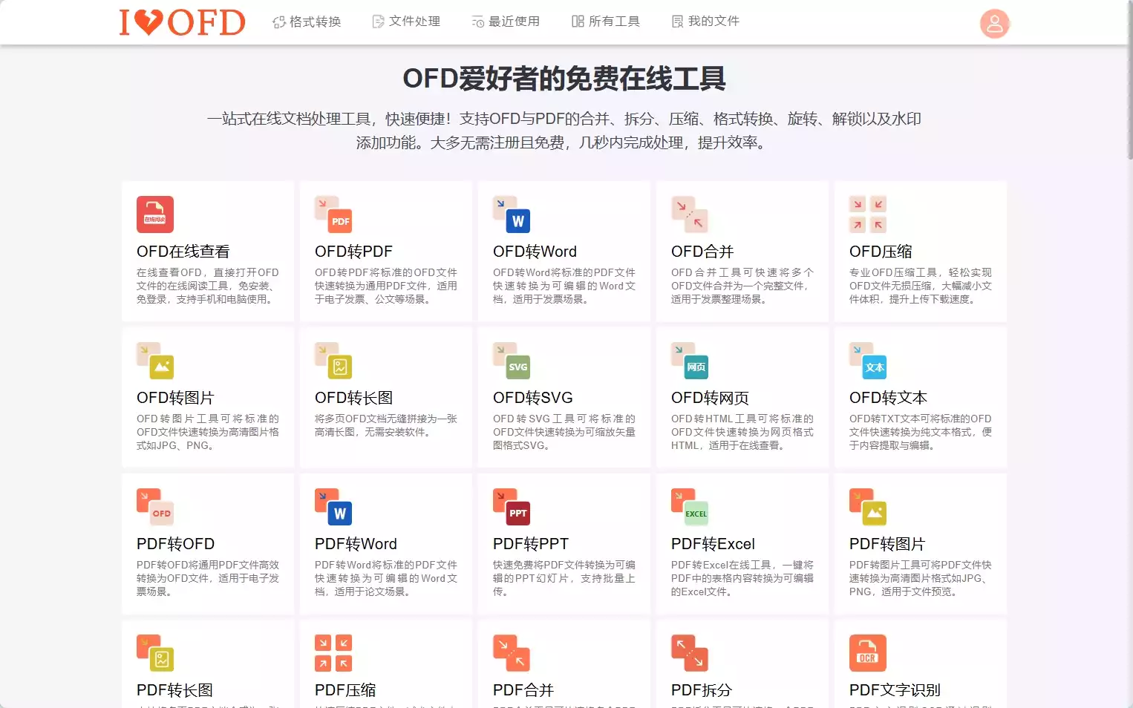Image resolution: width=1133 pixels, height=708 pixels.
Task: Open the OFD转文本 title link
Action: (x=888, y=398)
